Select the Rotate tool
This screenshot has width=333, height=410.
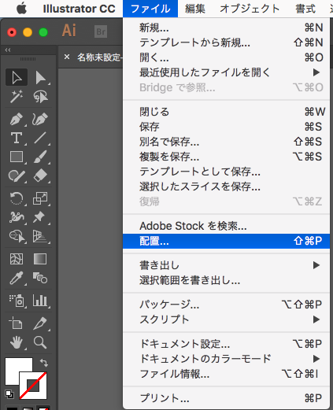(x=17, y=198)
